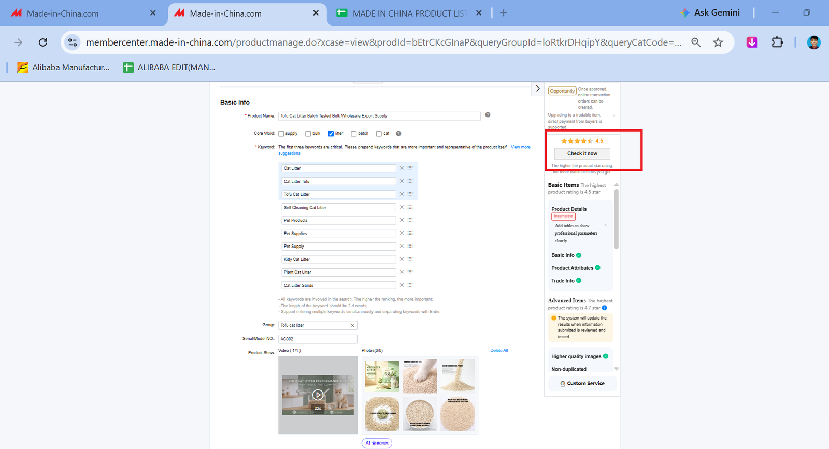Click the Product Name input field
This screenshot has width=829, height=449.
(x=379, y=116)
